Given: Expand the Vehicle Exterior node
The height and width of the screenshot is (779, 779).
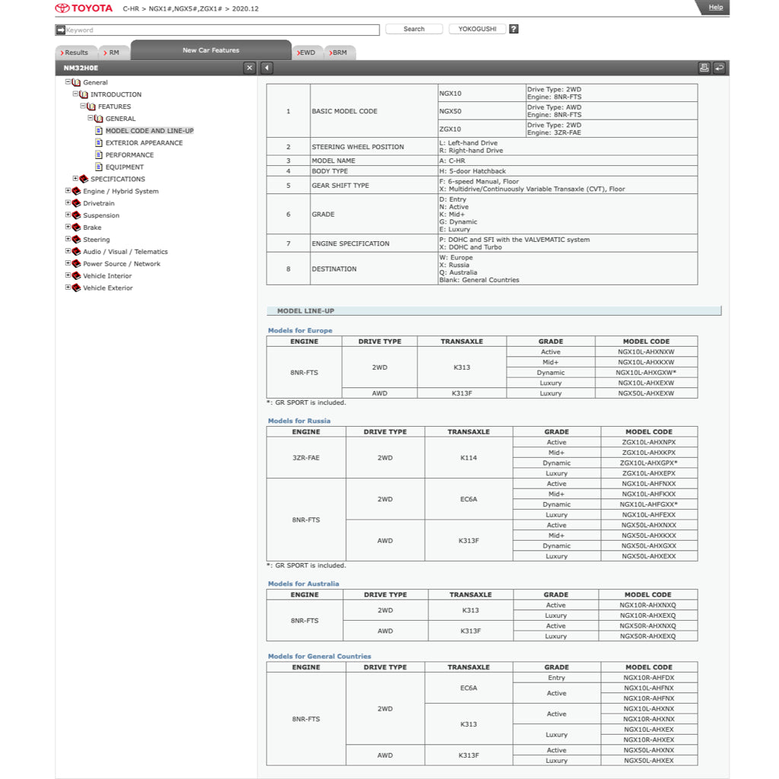Looking at the screenshot, I should click(68, 288).
